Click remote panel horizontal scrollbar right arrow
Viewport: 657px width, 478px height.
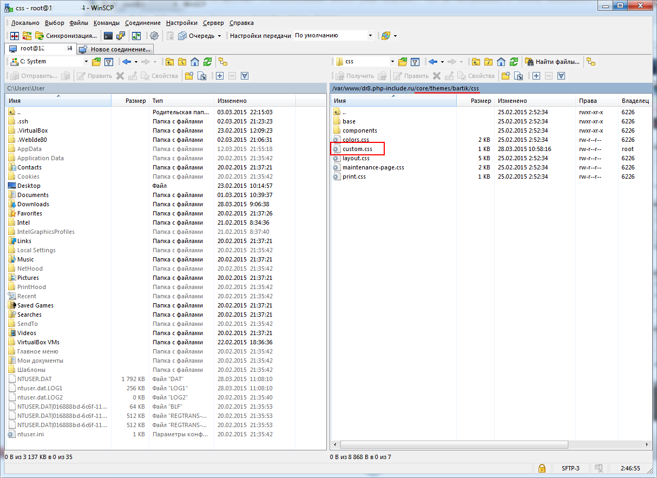click(646, 444)
